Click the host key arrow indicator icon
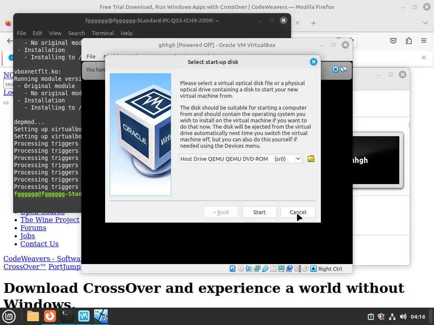 313,269
